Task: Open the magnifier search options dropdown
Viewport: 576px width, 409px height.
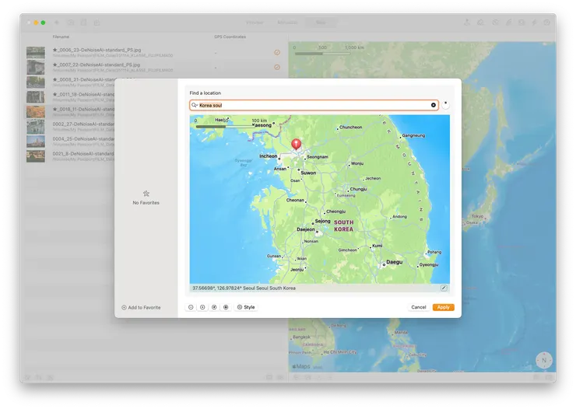Action: 195,105
